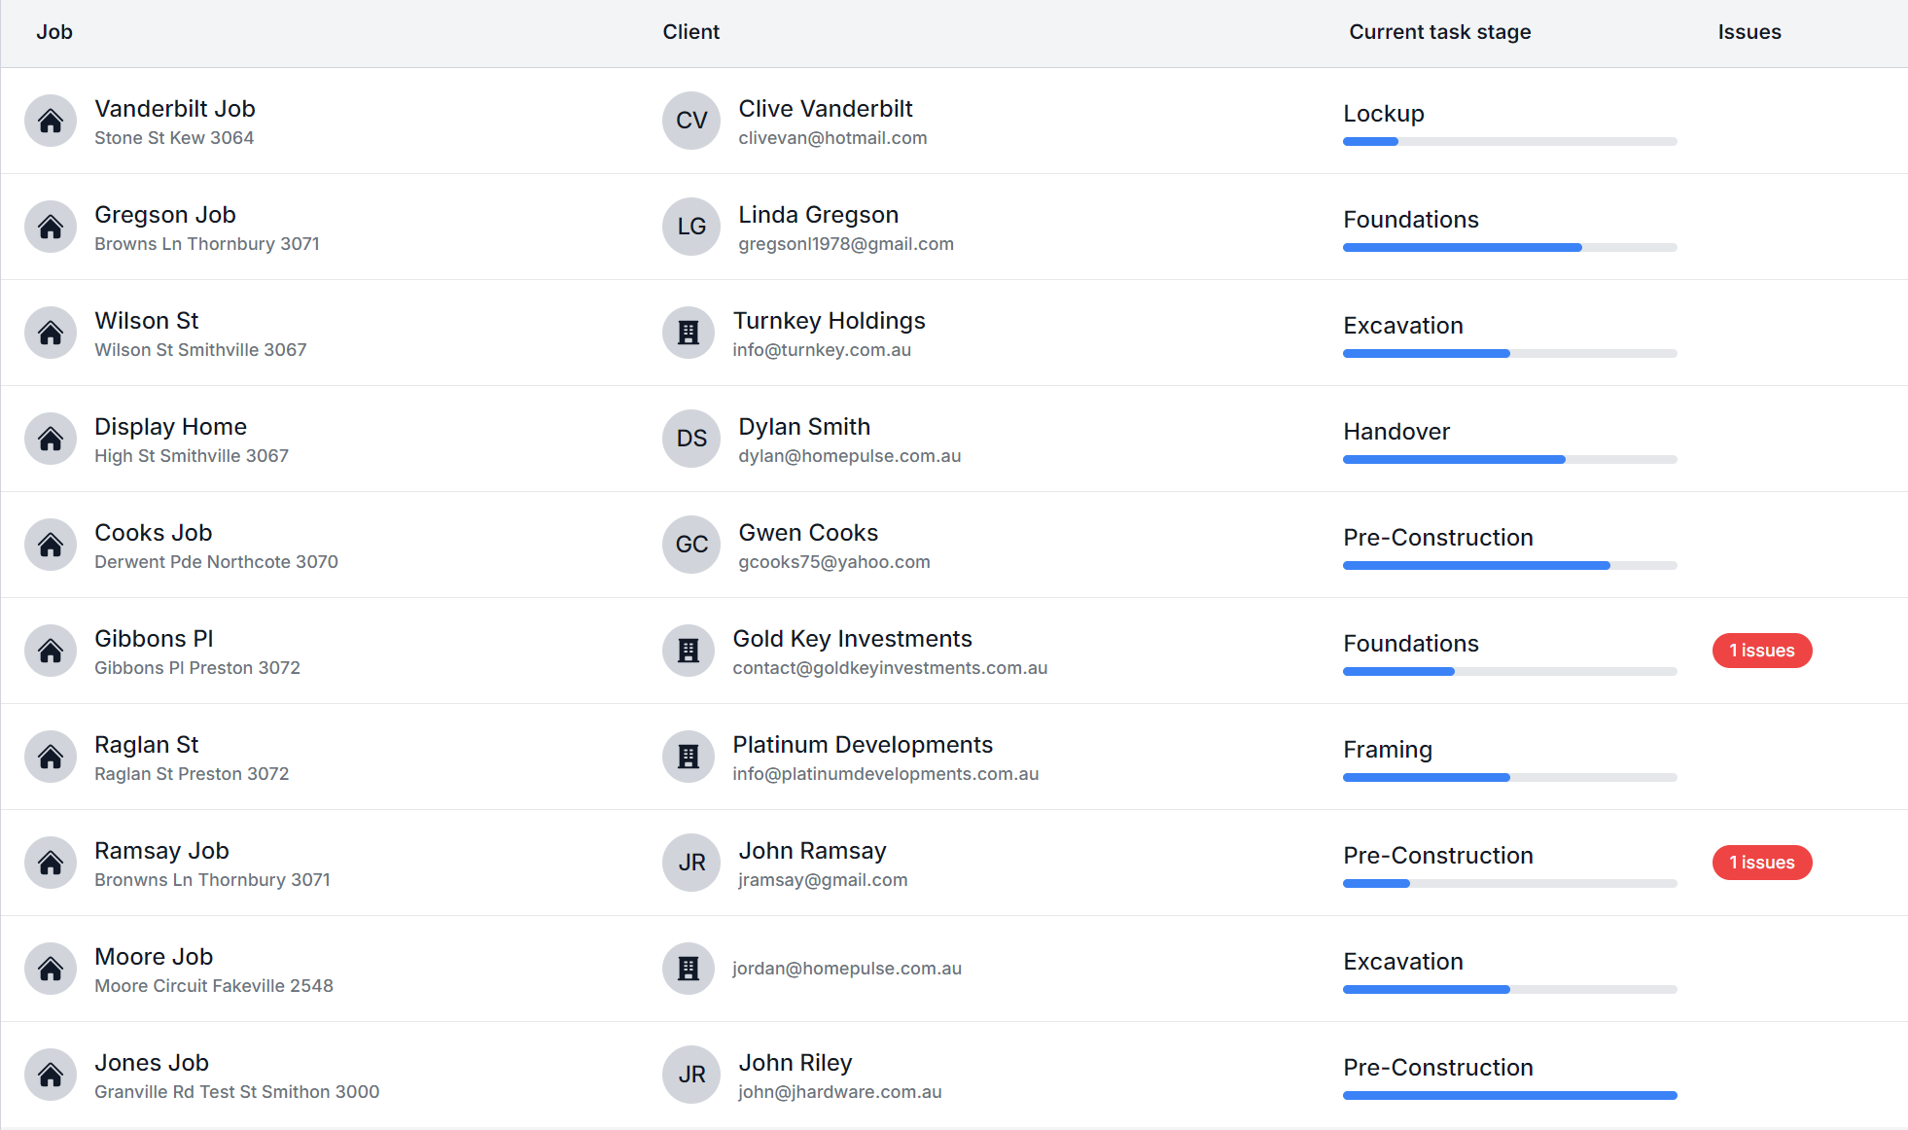
Task: Click the Framing progress bar for Raglan St
Action: coord(1510,778)
